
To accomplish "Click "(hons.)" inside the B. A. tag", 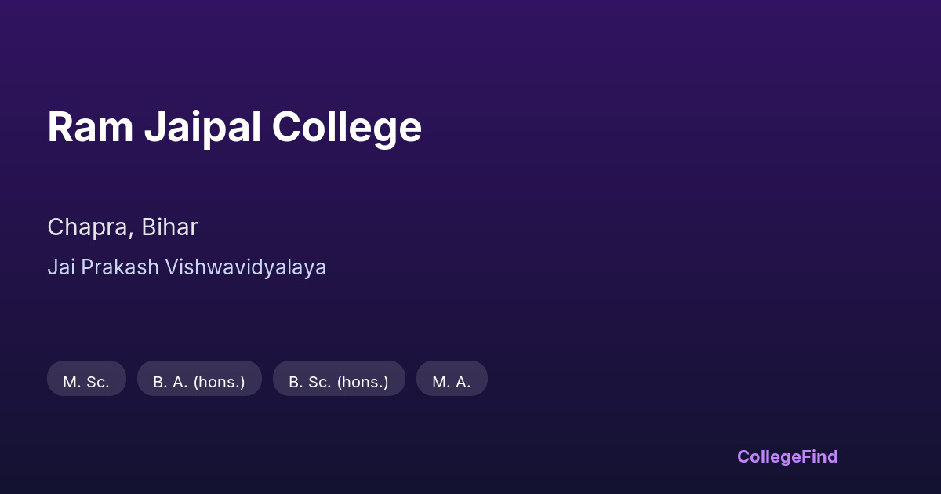I will (219, 382).
